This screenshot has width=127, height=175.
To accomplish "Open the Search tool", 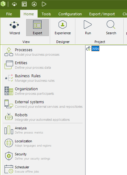I will pyautogui.click(x=111, y=28).
